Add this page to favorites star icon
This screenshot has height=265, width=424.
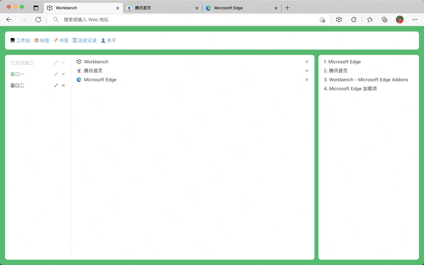pyautogui.click(x=322, y=20)
